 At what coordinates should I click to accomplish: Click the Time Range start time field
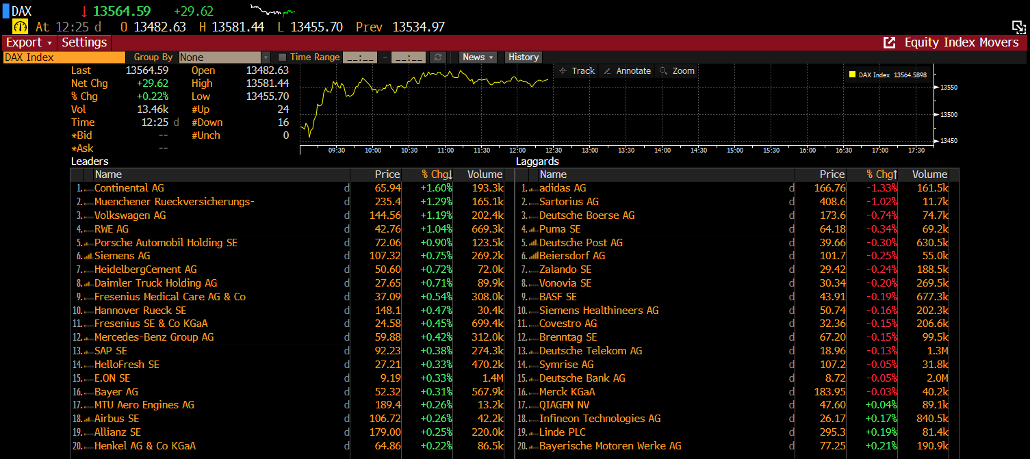tap(359, 57)
